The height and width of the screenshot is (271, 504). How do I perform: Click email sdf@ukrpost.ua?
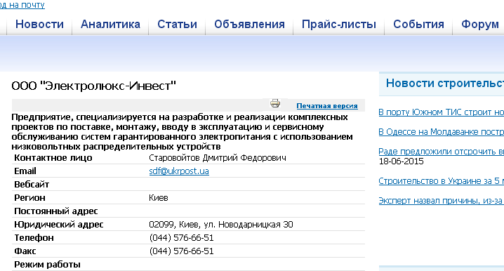tap(179, 171)
